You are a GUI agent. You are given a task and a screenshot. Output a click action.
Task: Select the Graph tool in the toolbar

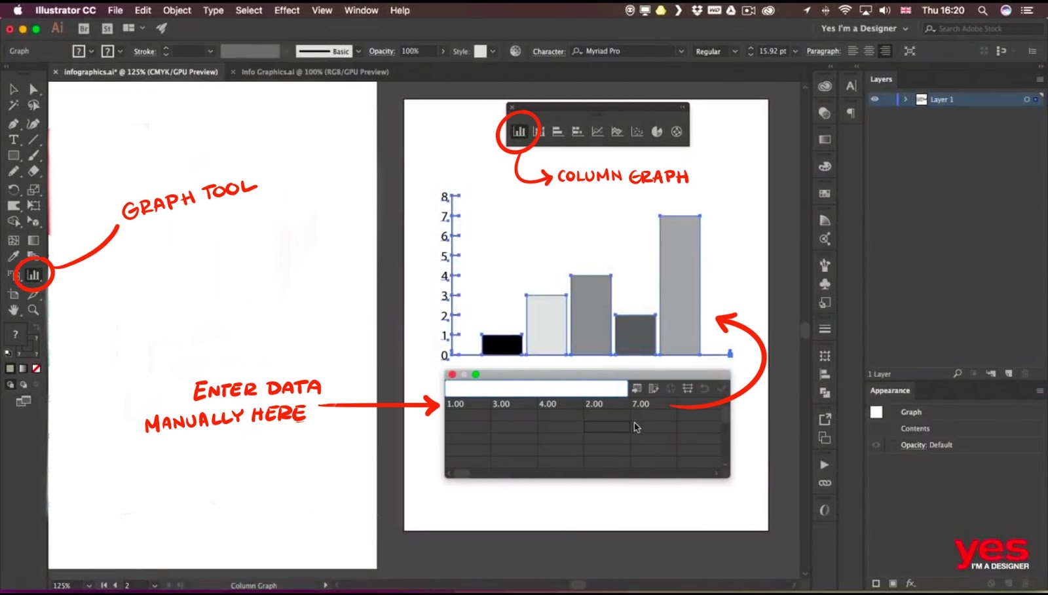tap(33, 275)
